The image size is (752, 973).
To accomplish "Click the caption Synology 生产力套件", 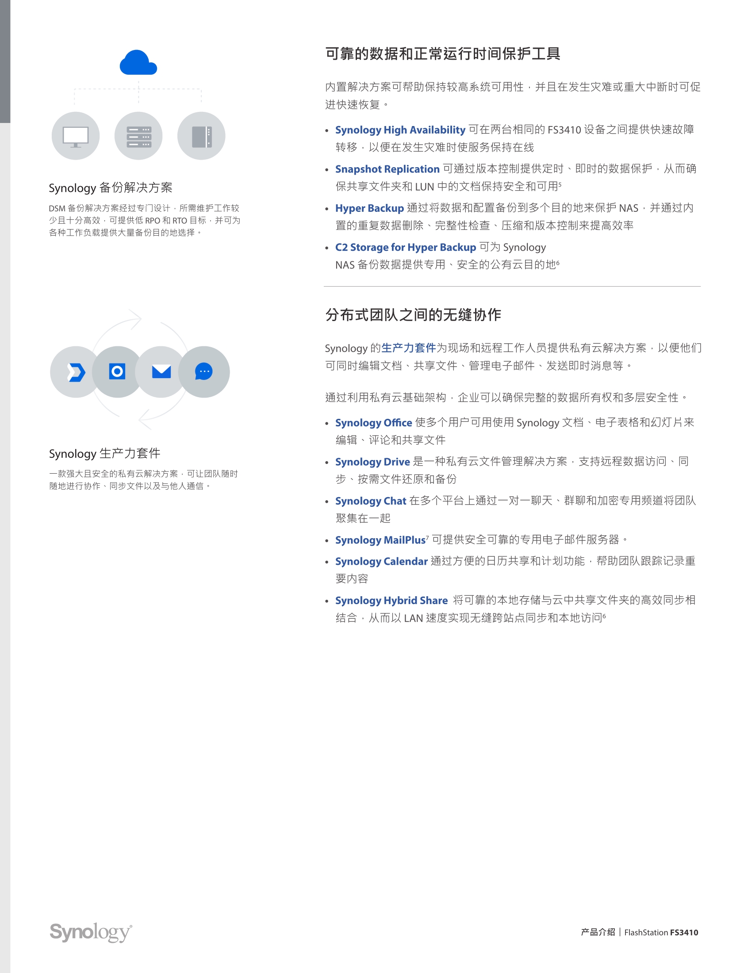I will [105, 453].
